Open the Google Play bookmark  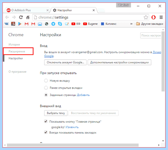click(x=20, y=24)
